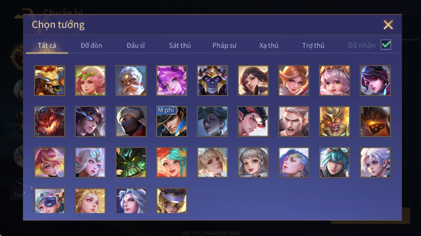The image size is (421, 236).
Task: Choose the pink-haired girl with leaf crown
Action: tap(90, 81)
